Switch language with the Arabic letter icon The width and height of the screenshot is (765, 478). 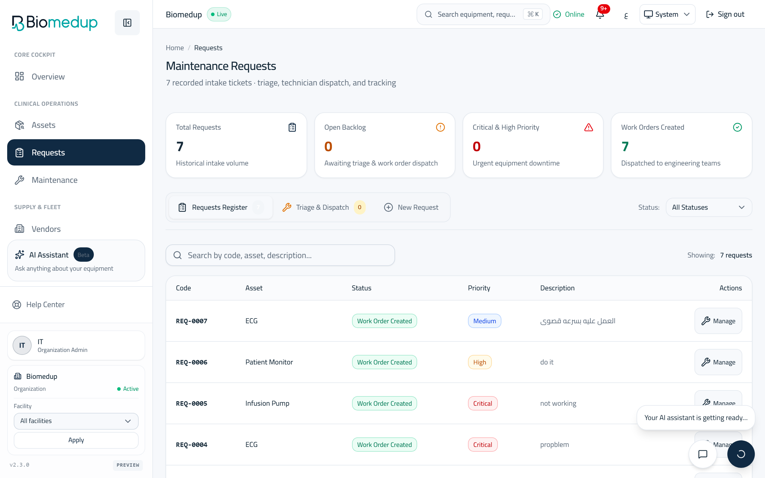click(x=626, y=15)
